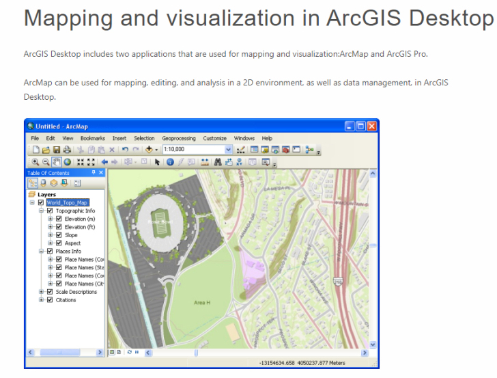Open the File menu

[x=35, y=138]
